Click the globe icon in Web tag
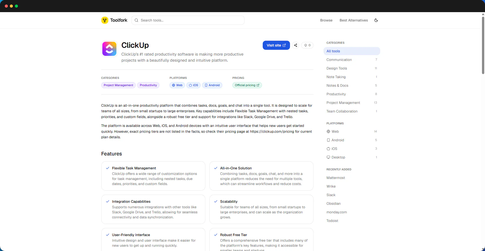The image size is (485, 251). click(x=174, y=85)
